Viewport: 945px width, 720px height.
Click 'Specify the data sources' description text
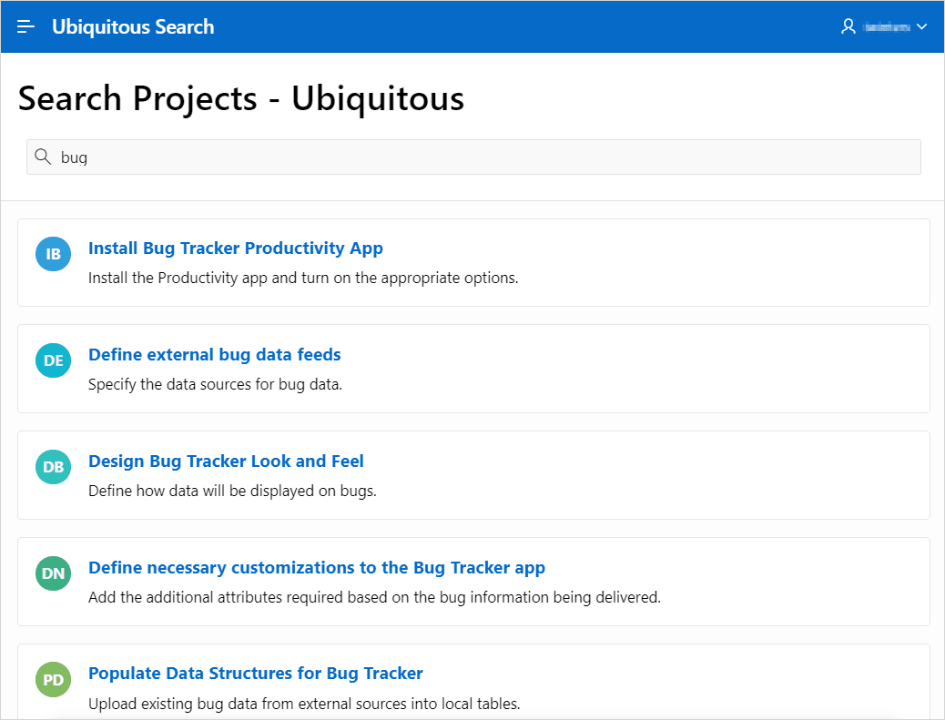click(215, 384)
